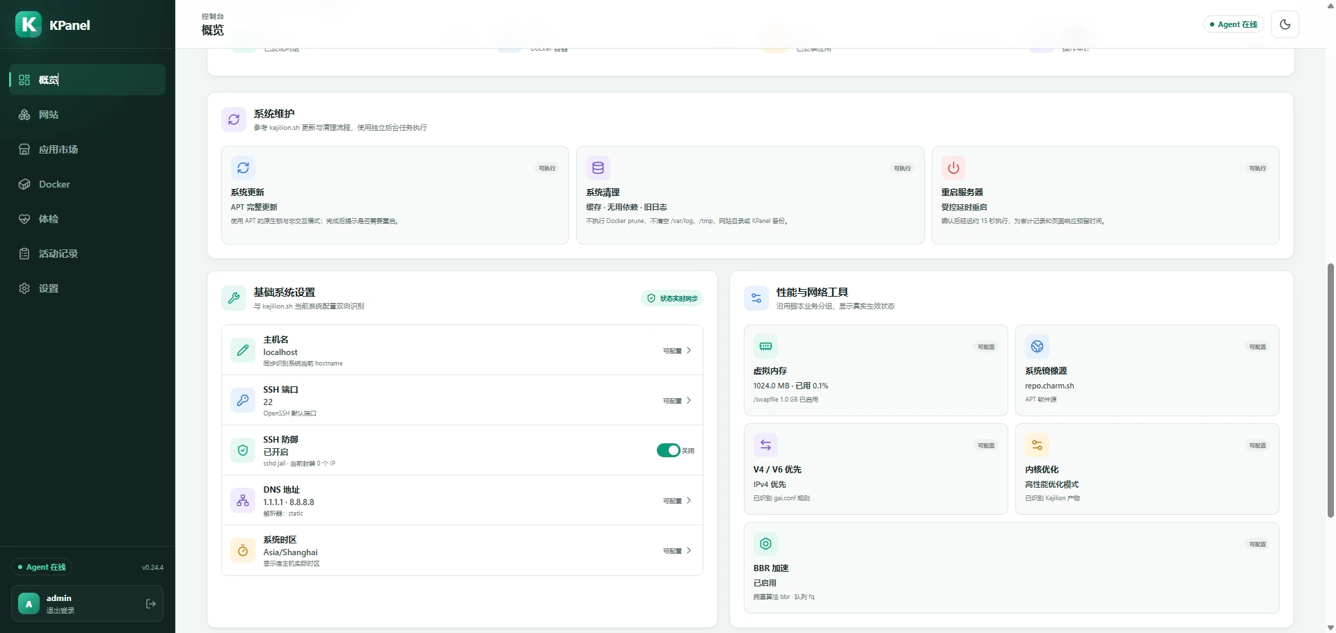1336x633 pixels.
Task: Click the 概览 page title in header
Action: point(213,30)
